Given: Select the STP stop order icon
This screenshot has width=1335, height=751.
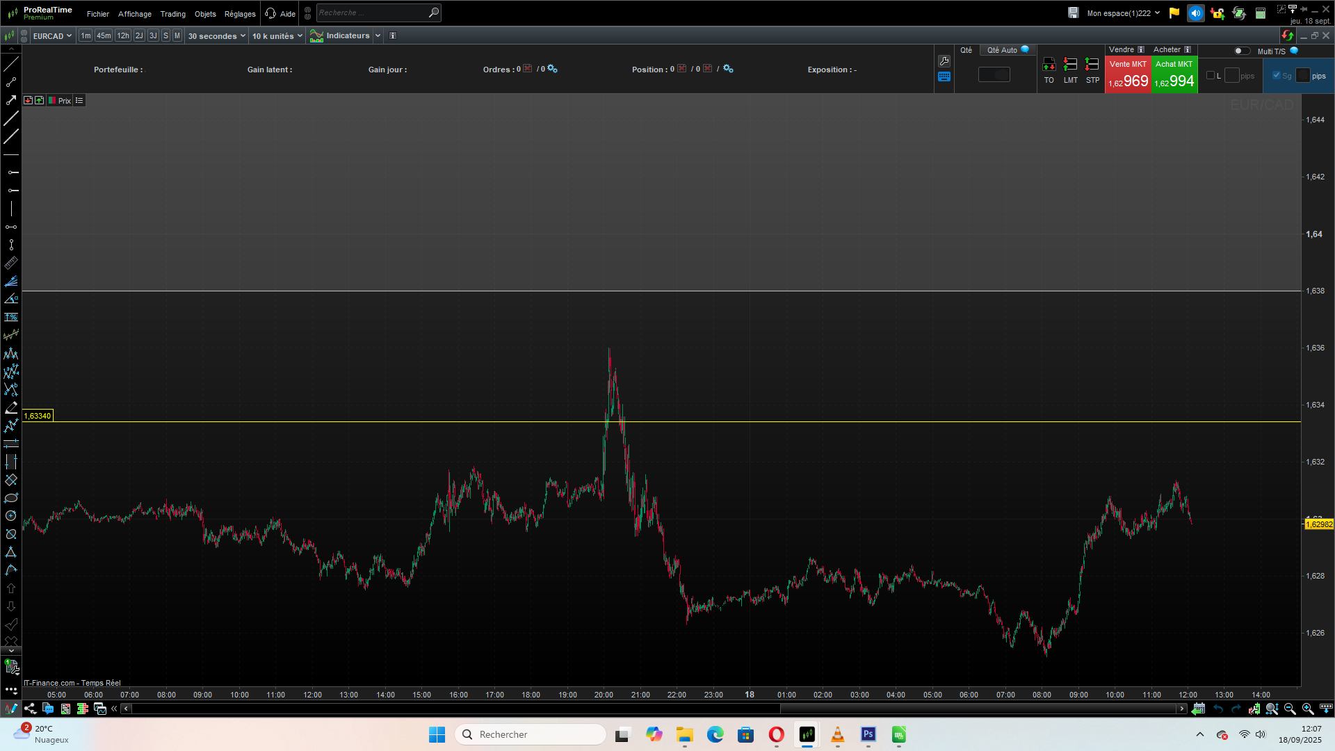Looking at the screenshot, I should (x=1092, y=65).
